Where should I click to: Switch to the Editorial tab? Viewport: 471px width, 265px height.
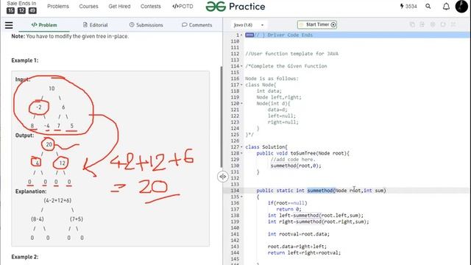click(x=95, y=25)
